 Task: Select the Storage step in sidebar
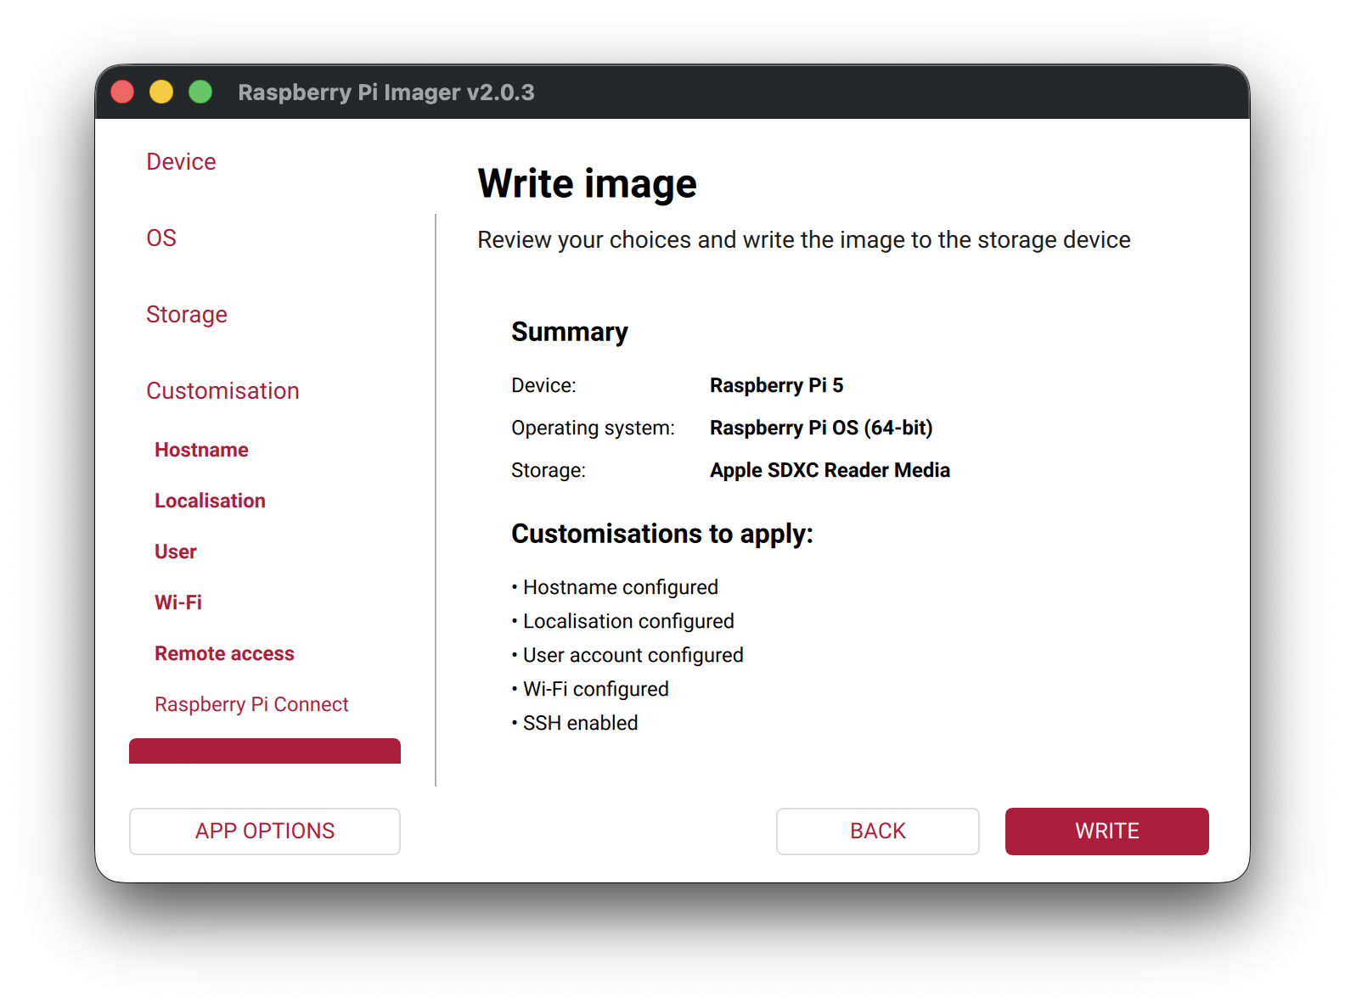[x=187, y=314]
